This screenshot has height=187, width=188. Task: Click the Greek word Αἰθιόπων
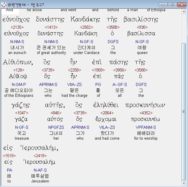point(18,62)
